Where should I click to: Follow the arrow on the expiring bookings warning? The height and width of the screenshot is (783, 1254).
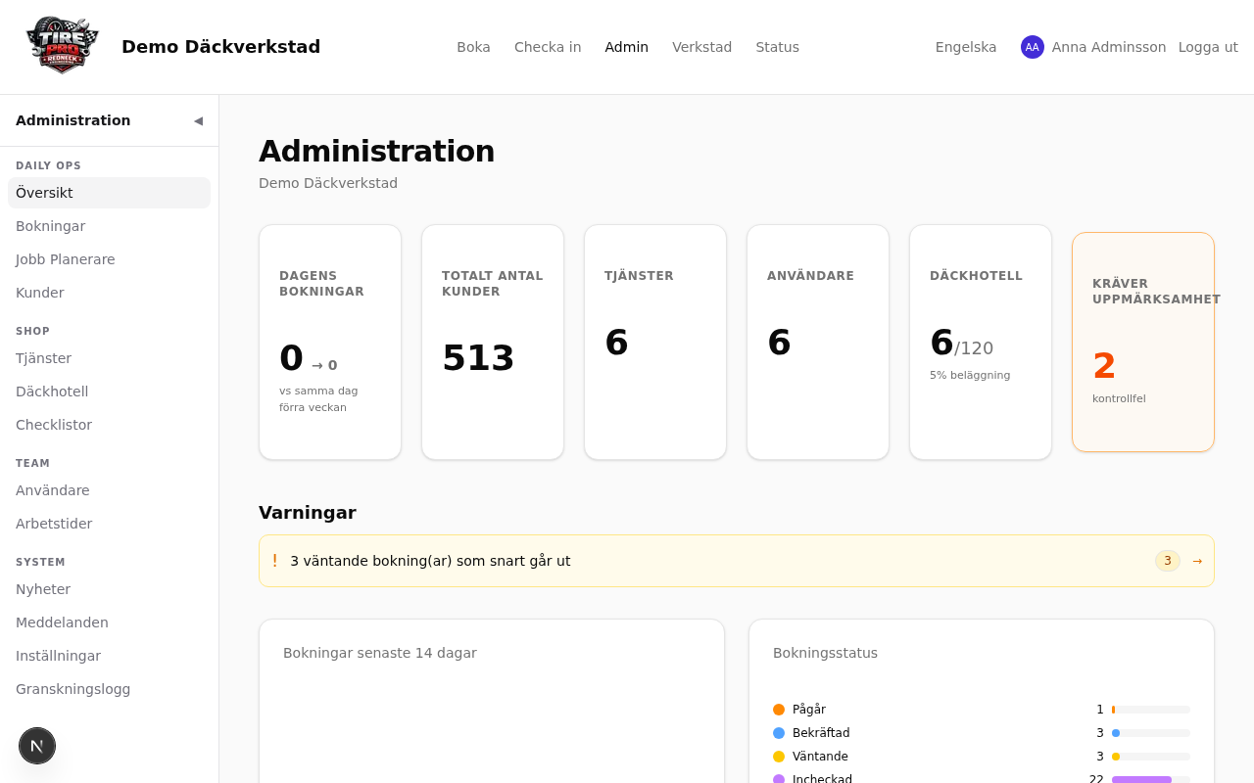pyautogui.click(x=1197, y=561)
